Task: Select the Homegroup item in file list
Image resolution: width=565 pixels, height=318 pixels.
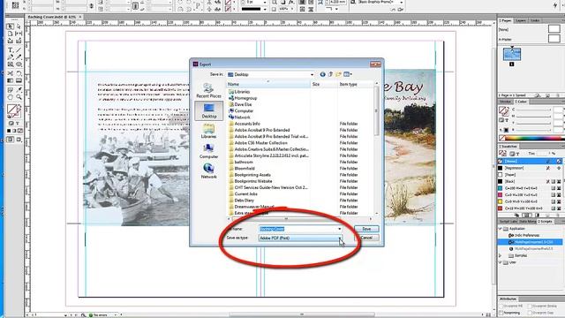Action: click(x=245, y=98)
